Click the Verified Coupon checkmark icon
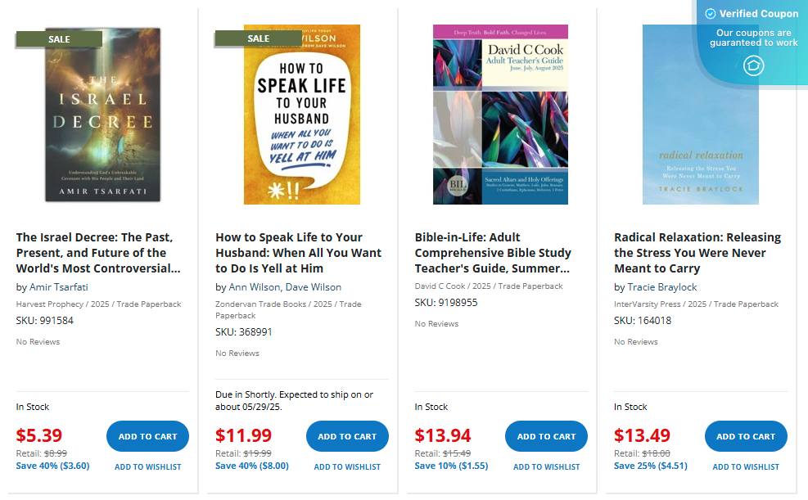 710,14
